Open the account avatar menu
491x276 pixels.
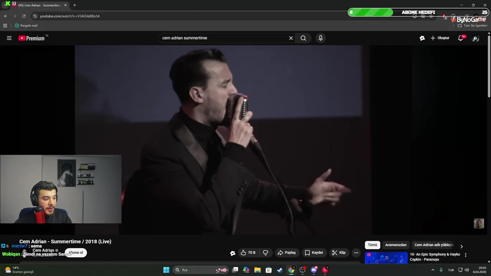click(476, 38)
